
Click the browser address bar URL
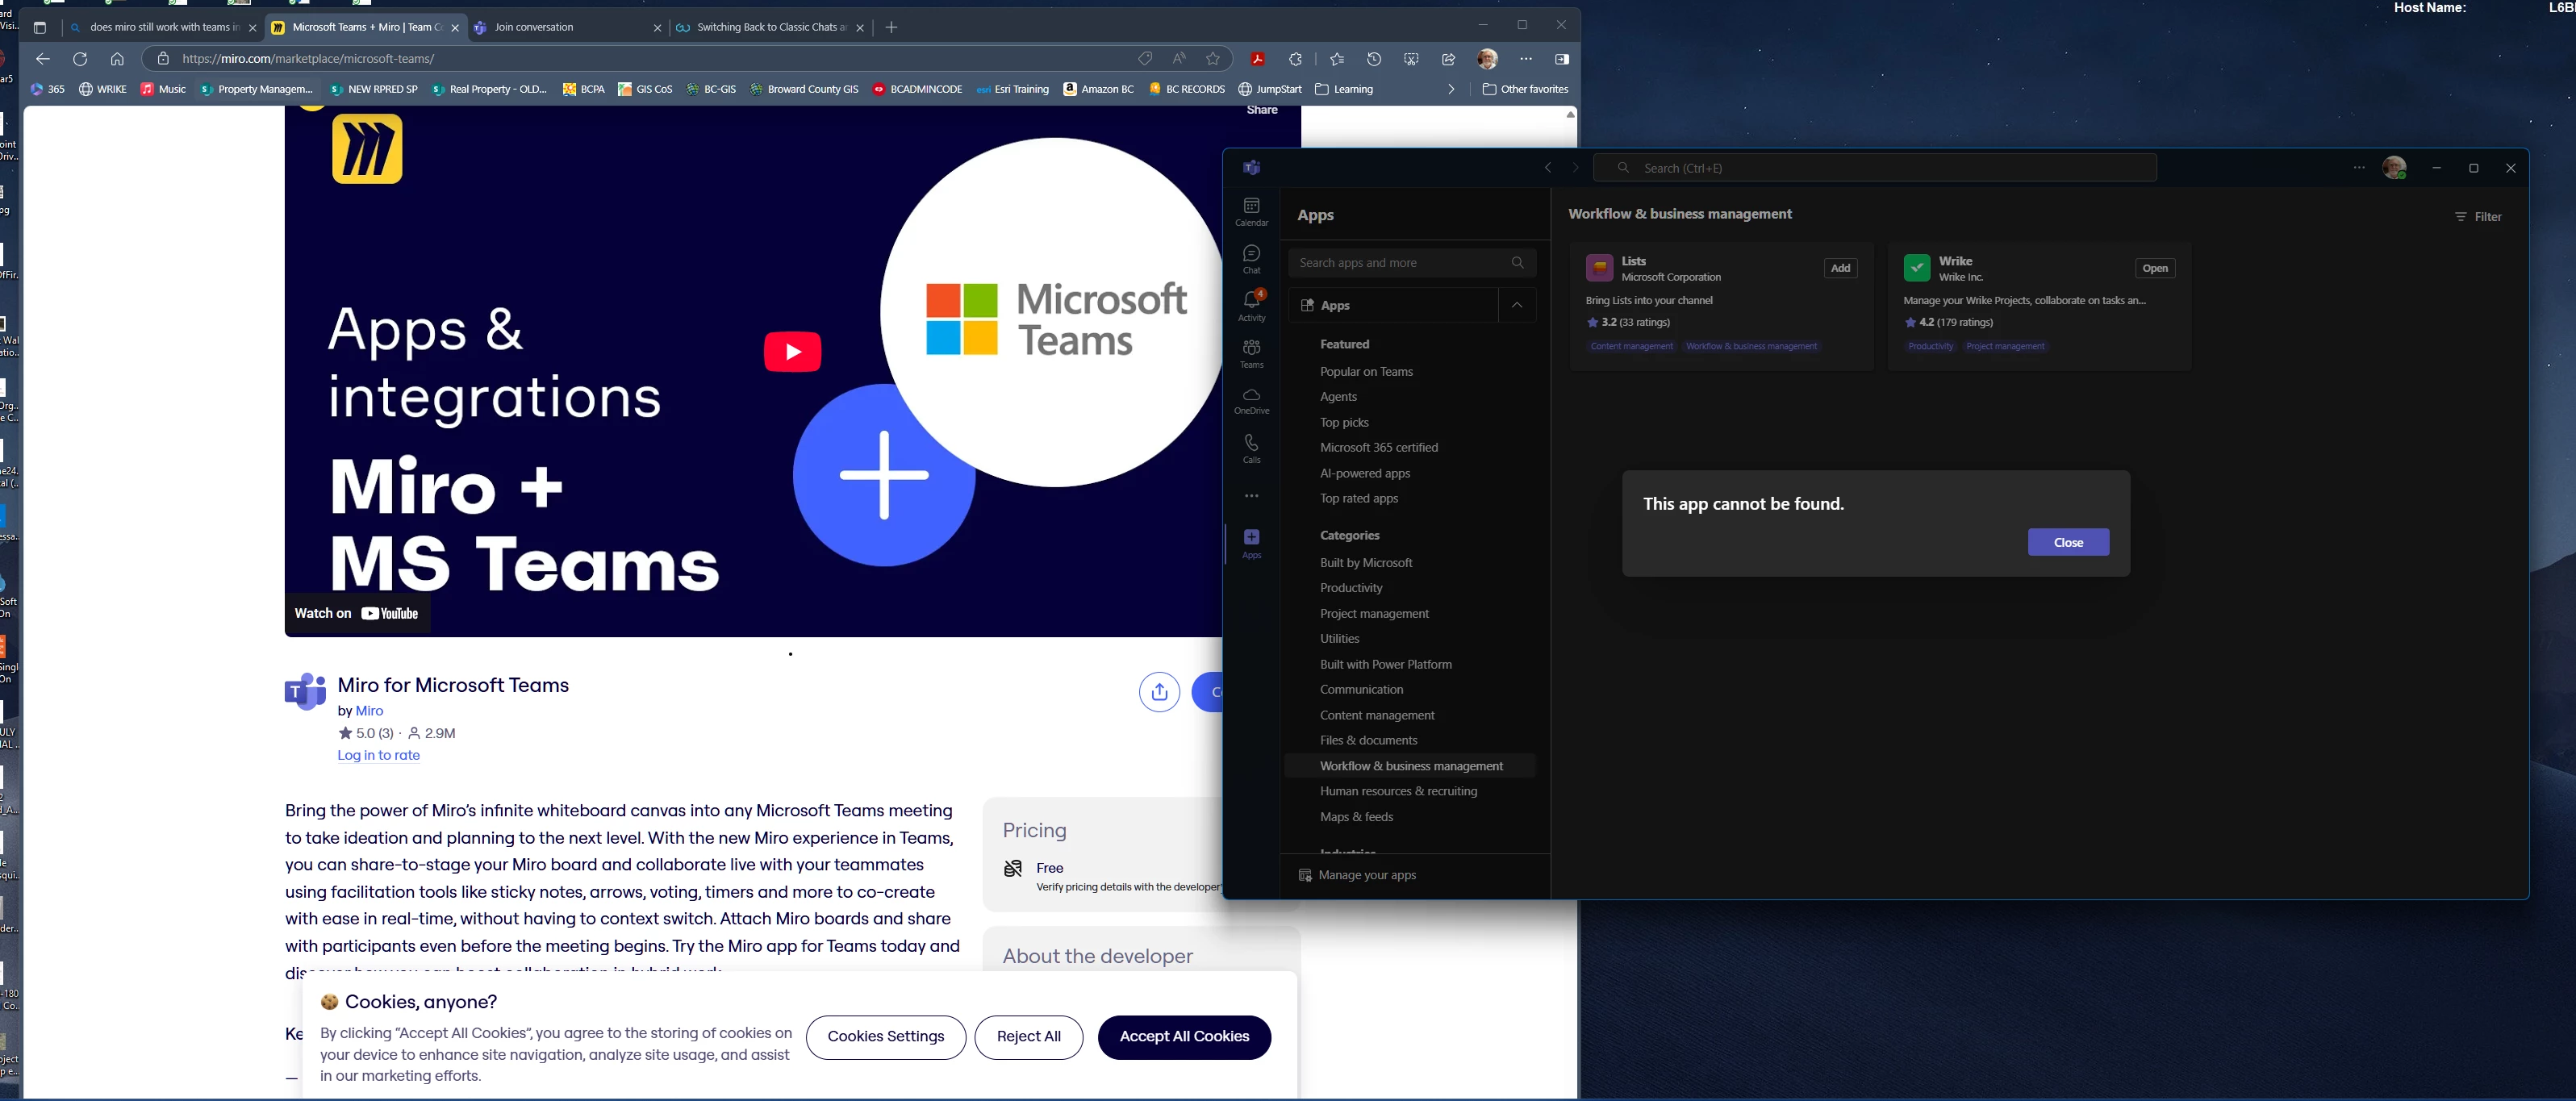tap(308, 59)
